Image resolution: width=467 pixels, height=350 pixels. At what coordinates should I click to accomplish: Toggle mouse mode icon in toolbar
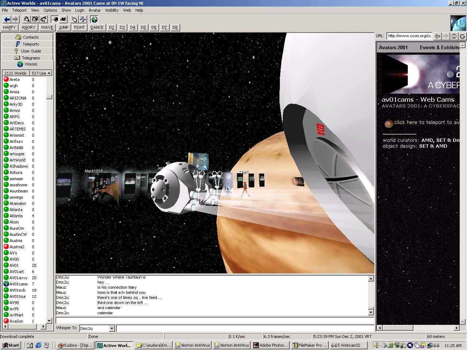[x=74, y=19]
